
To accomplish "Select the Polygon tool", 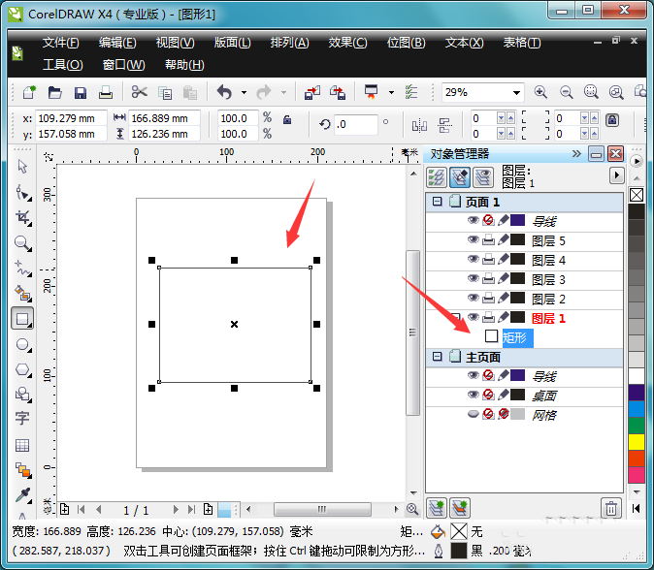I will tap(23, 370).
